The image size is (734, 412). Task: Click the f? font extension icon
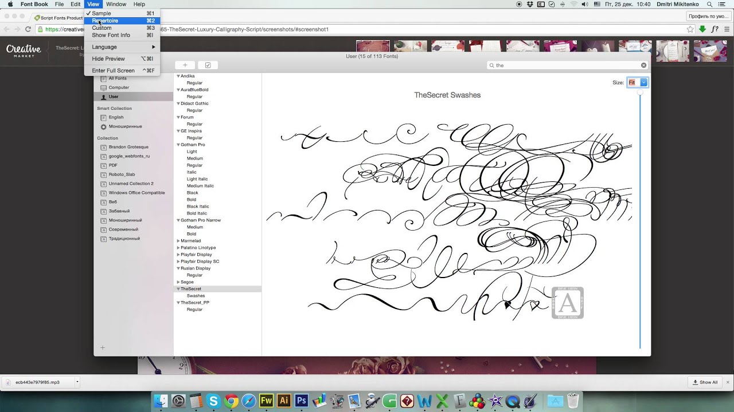(715, 29)
